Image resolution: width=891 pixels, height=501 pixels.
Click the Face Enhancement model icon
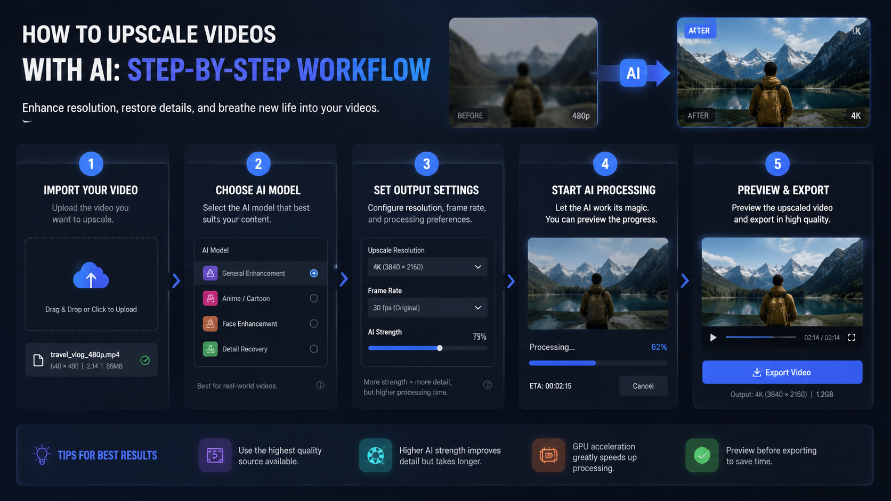pyautogui.click(x=210, y=324)
